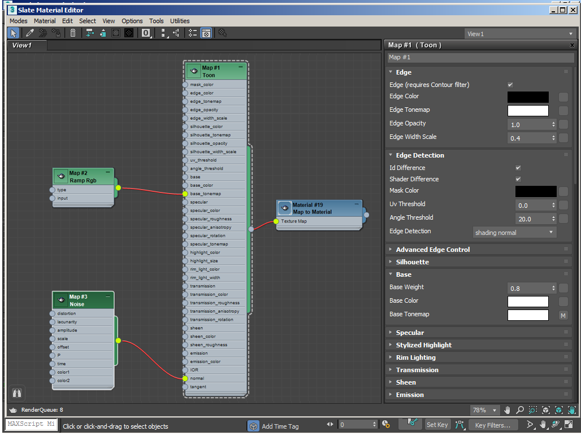The height and width of the screenshot is (436, 581).
Task: Open the 78% zoom dropdown
Action: pos(485,410)
